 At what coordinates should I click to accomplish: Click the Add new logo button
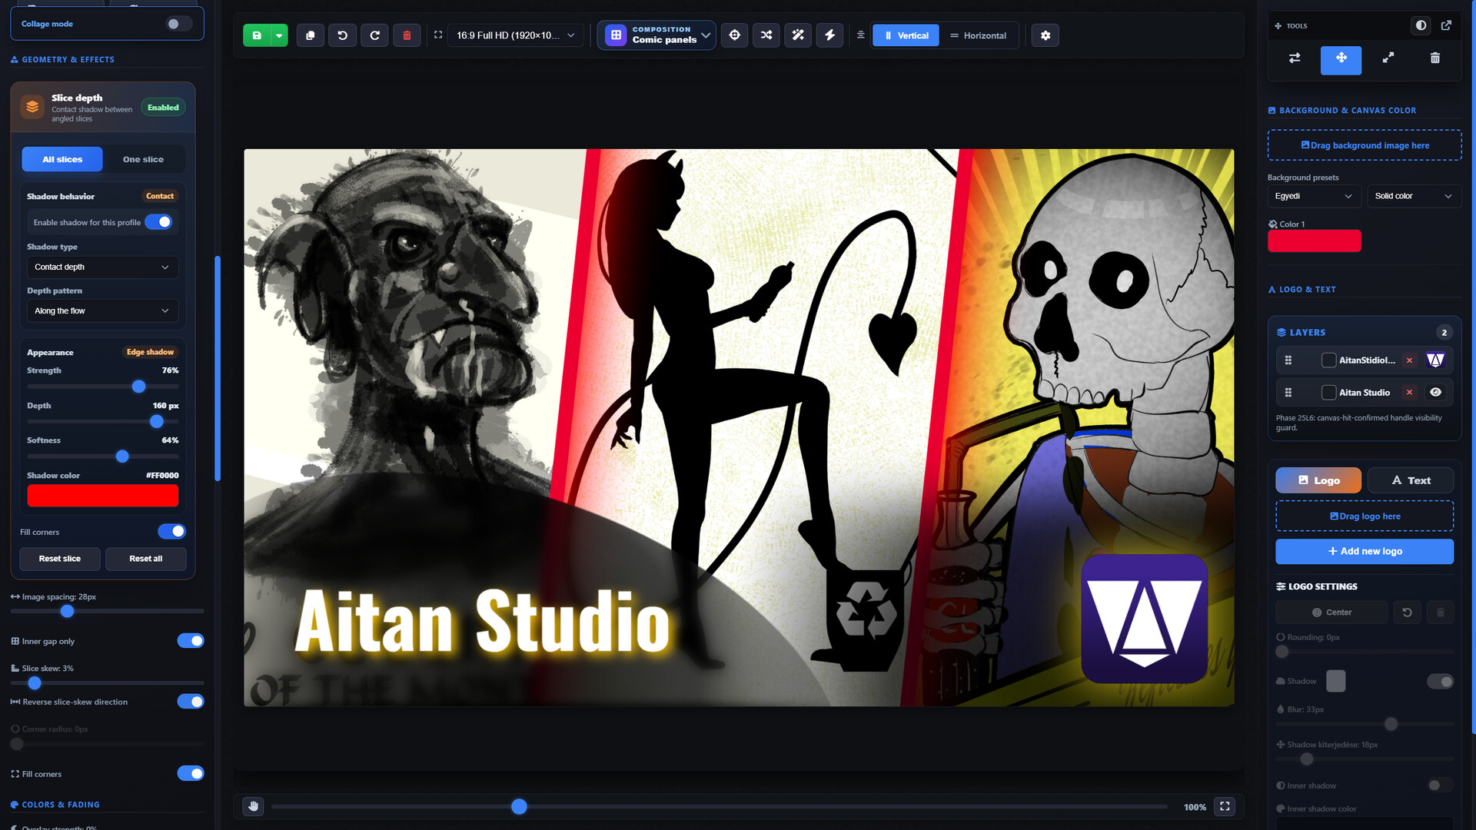[x=1365, y=552]
